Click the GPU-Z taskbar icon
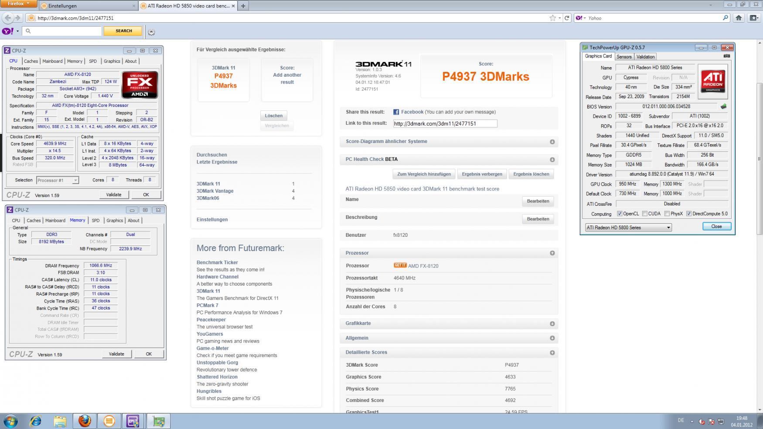 click(159, 421)
